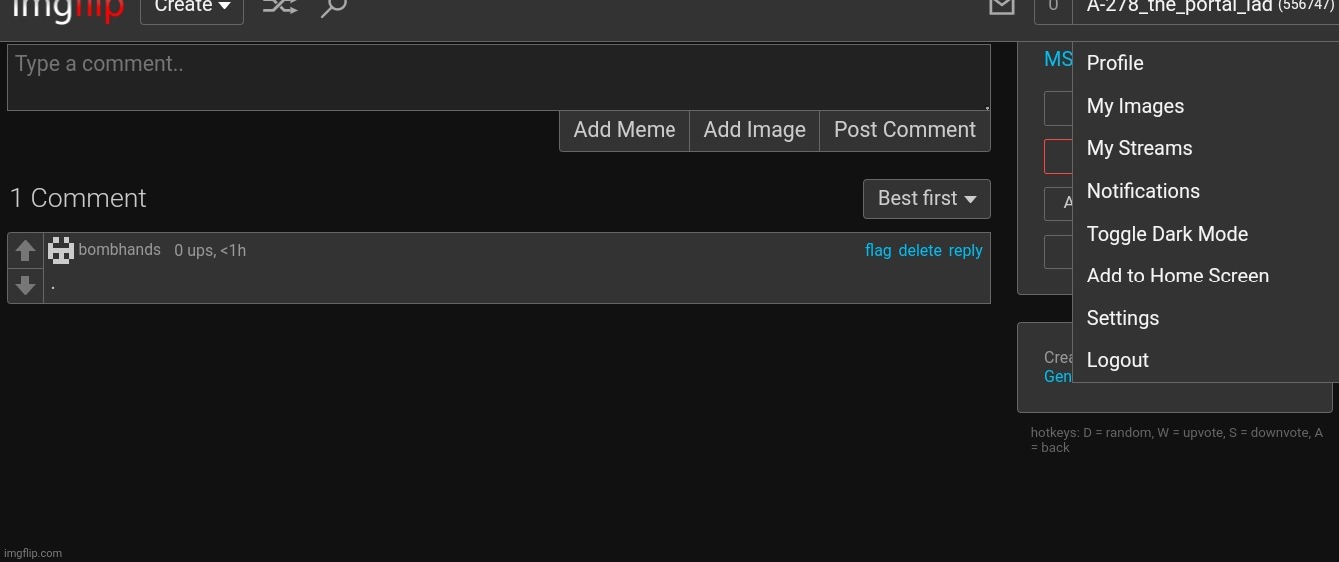This screenshot has width=1339, height=562.
Task: Toggle Dark Mode from user menu
Action: point(1167,234)
